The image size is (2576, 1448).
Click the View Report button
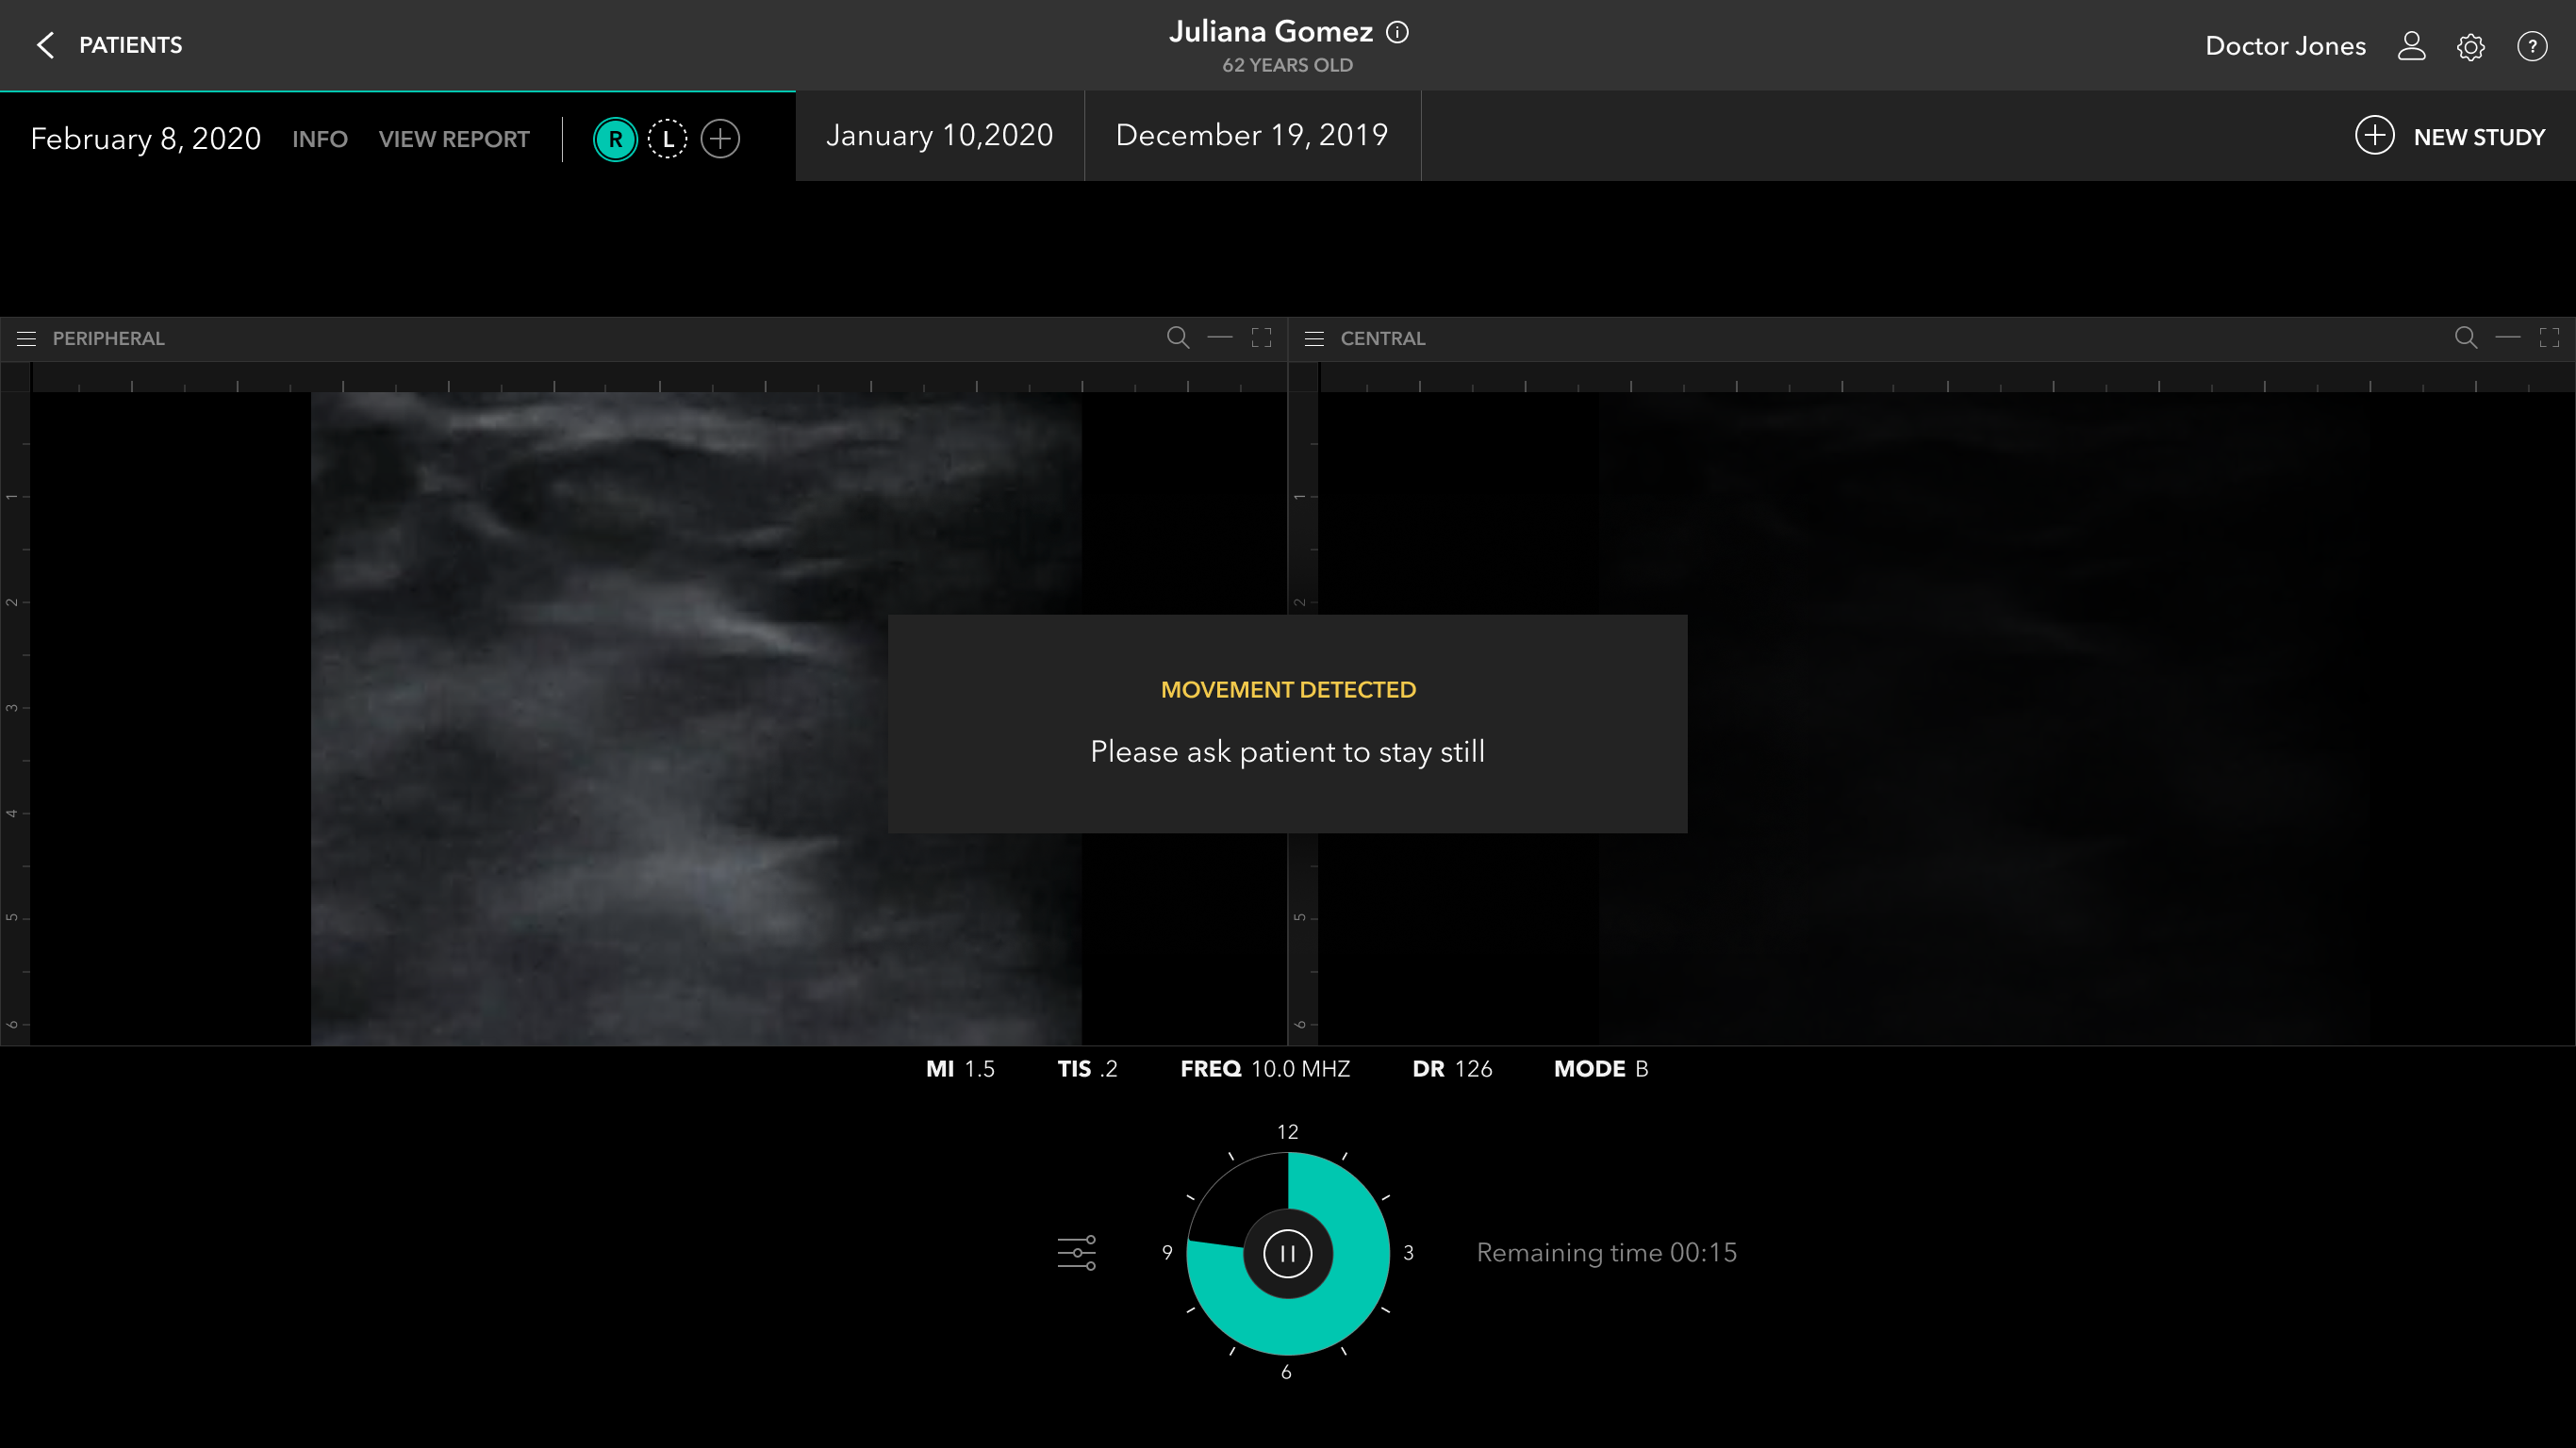point(454,139)
